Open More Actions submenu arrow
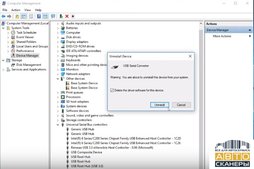 tap(250, 36)
